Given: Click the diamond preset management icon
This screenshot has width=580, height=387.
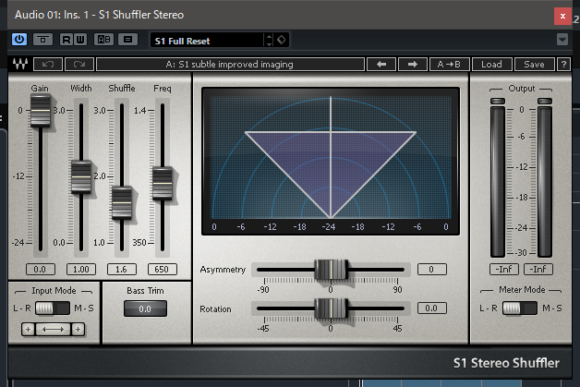Looking at the screenshot, I should pos(282,40).
